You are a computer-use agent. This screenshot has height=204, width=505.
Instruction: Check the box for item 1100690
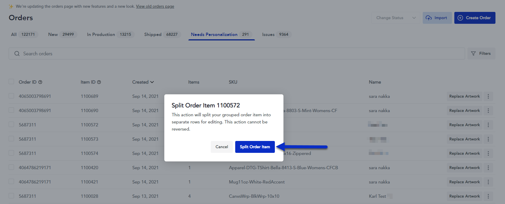pyautogui.click(x=11, y=110)
